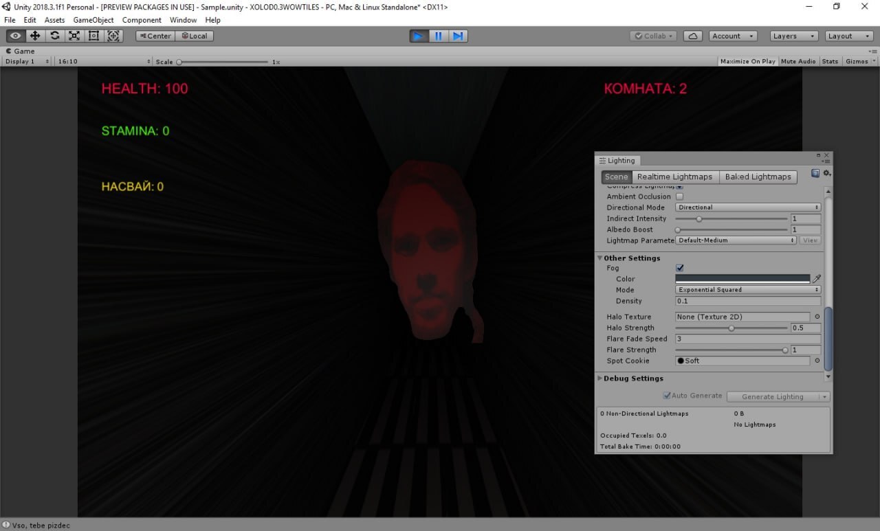Image resolution: width=880 pixels, height=531 pixels.
Task: Click the Step frame button
Action: point(458,36)
